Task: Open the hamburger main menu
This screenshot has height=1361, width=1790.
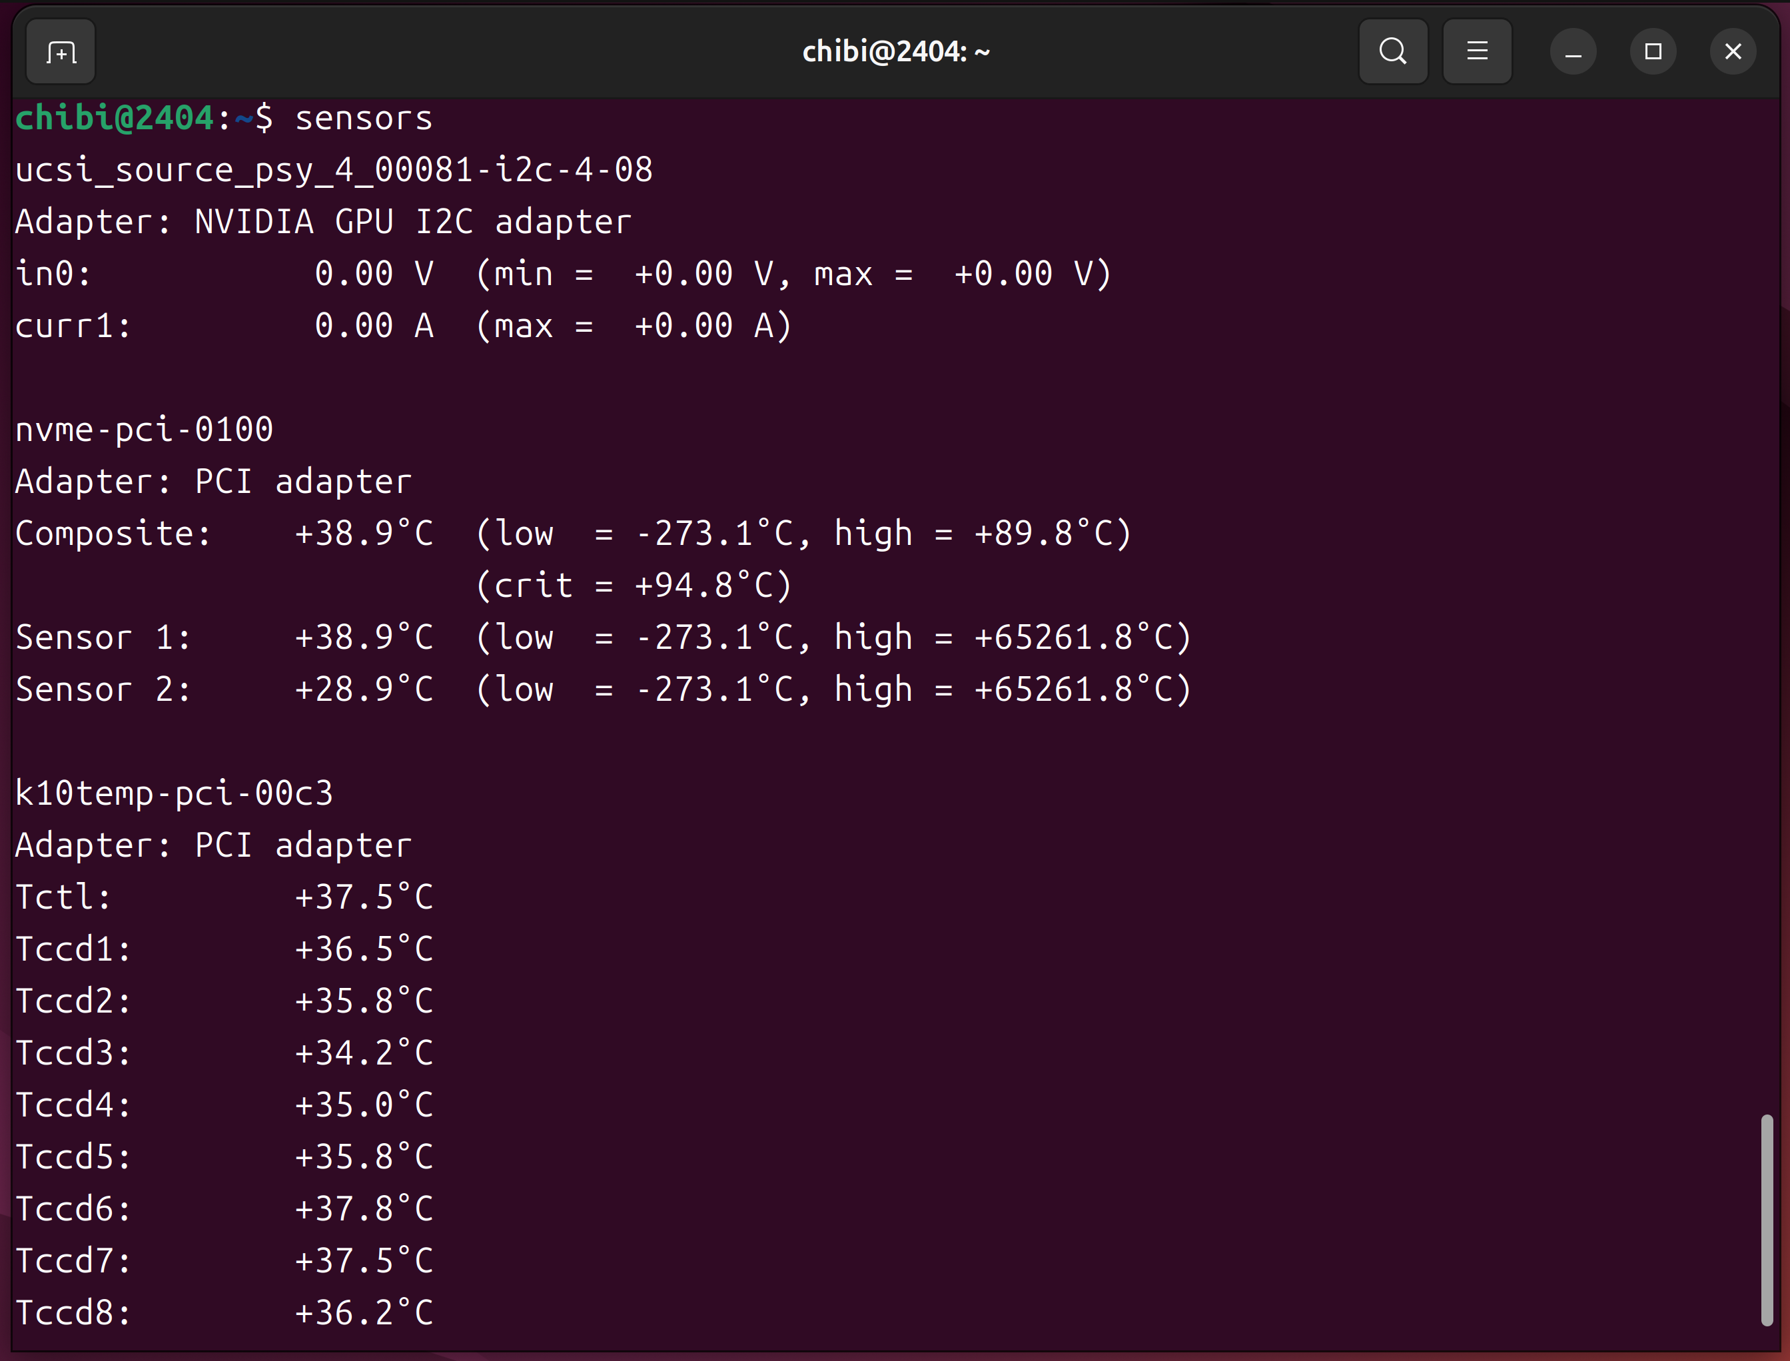Action: (x=1476, y=52)
